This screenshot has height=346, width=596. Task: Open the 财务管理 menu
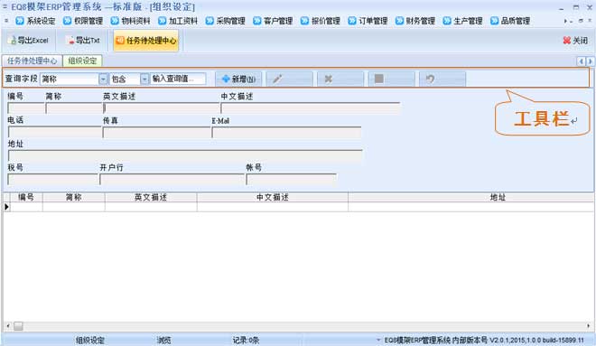(415, 21)
